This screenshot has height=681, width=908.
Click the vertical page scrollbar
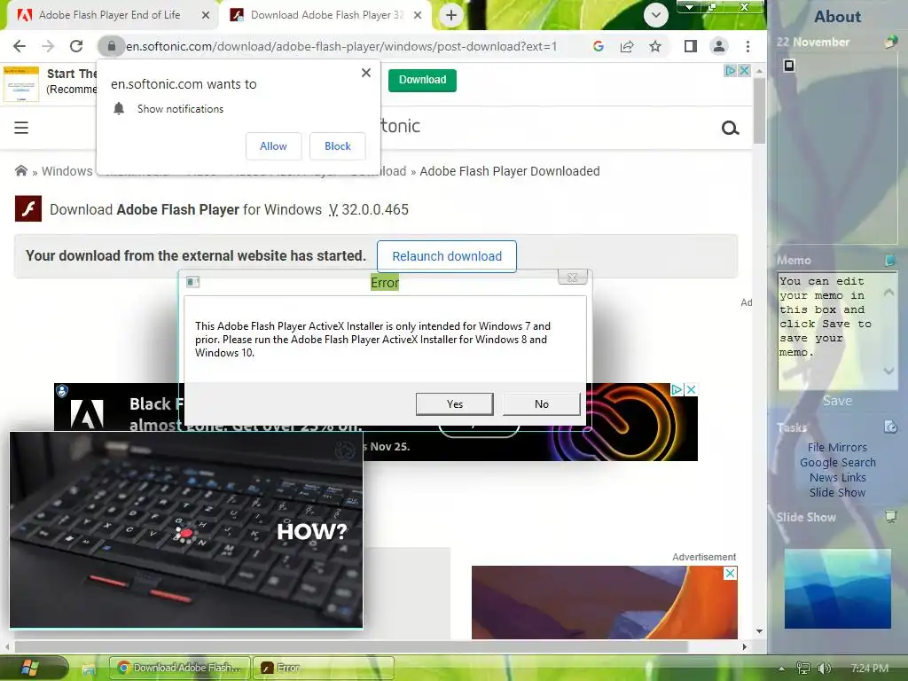(x=759, y=110)
